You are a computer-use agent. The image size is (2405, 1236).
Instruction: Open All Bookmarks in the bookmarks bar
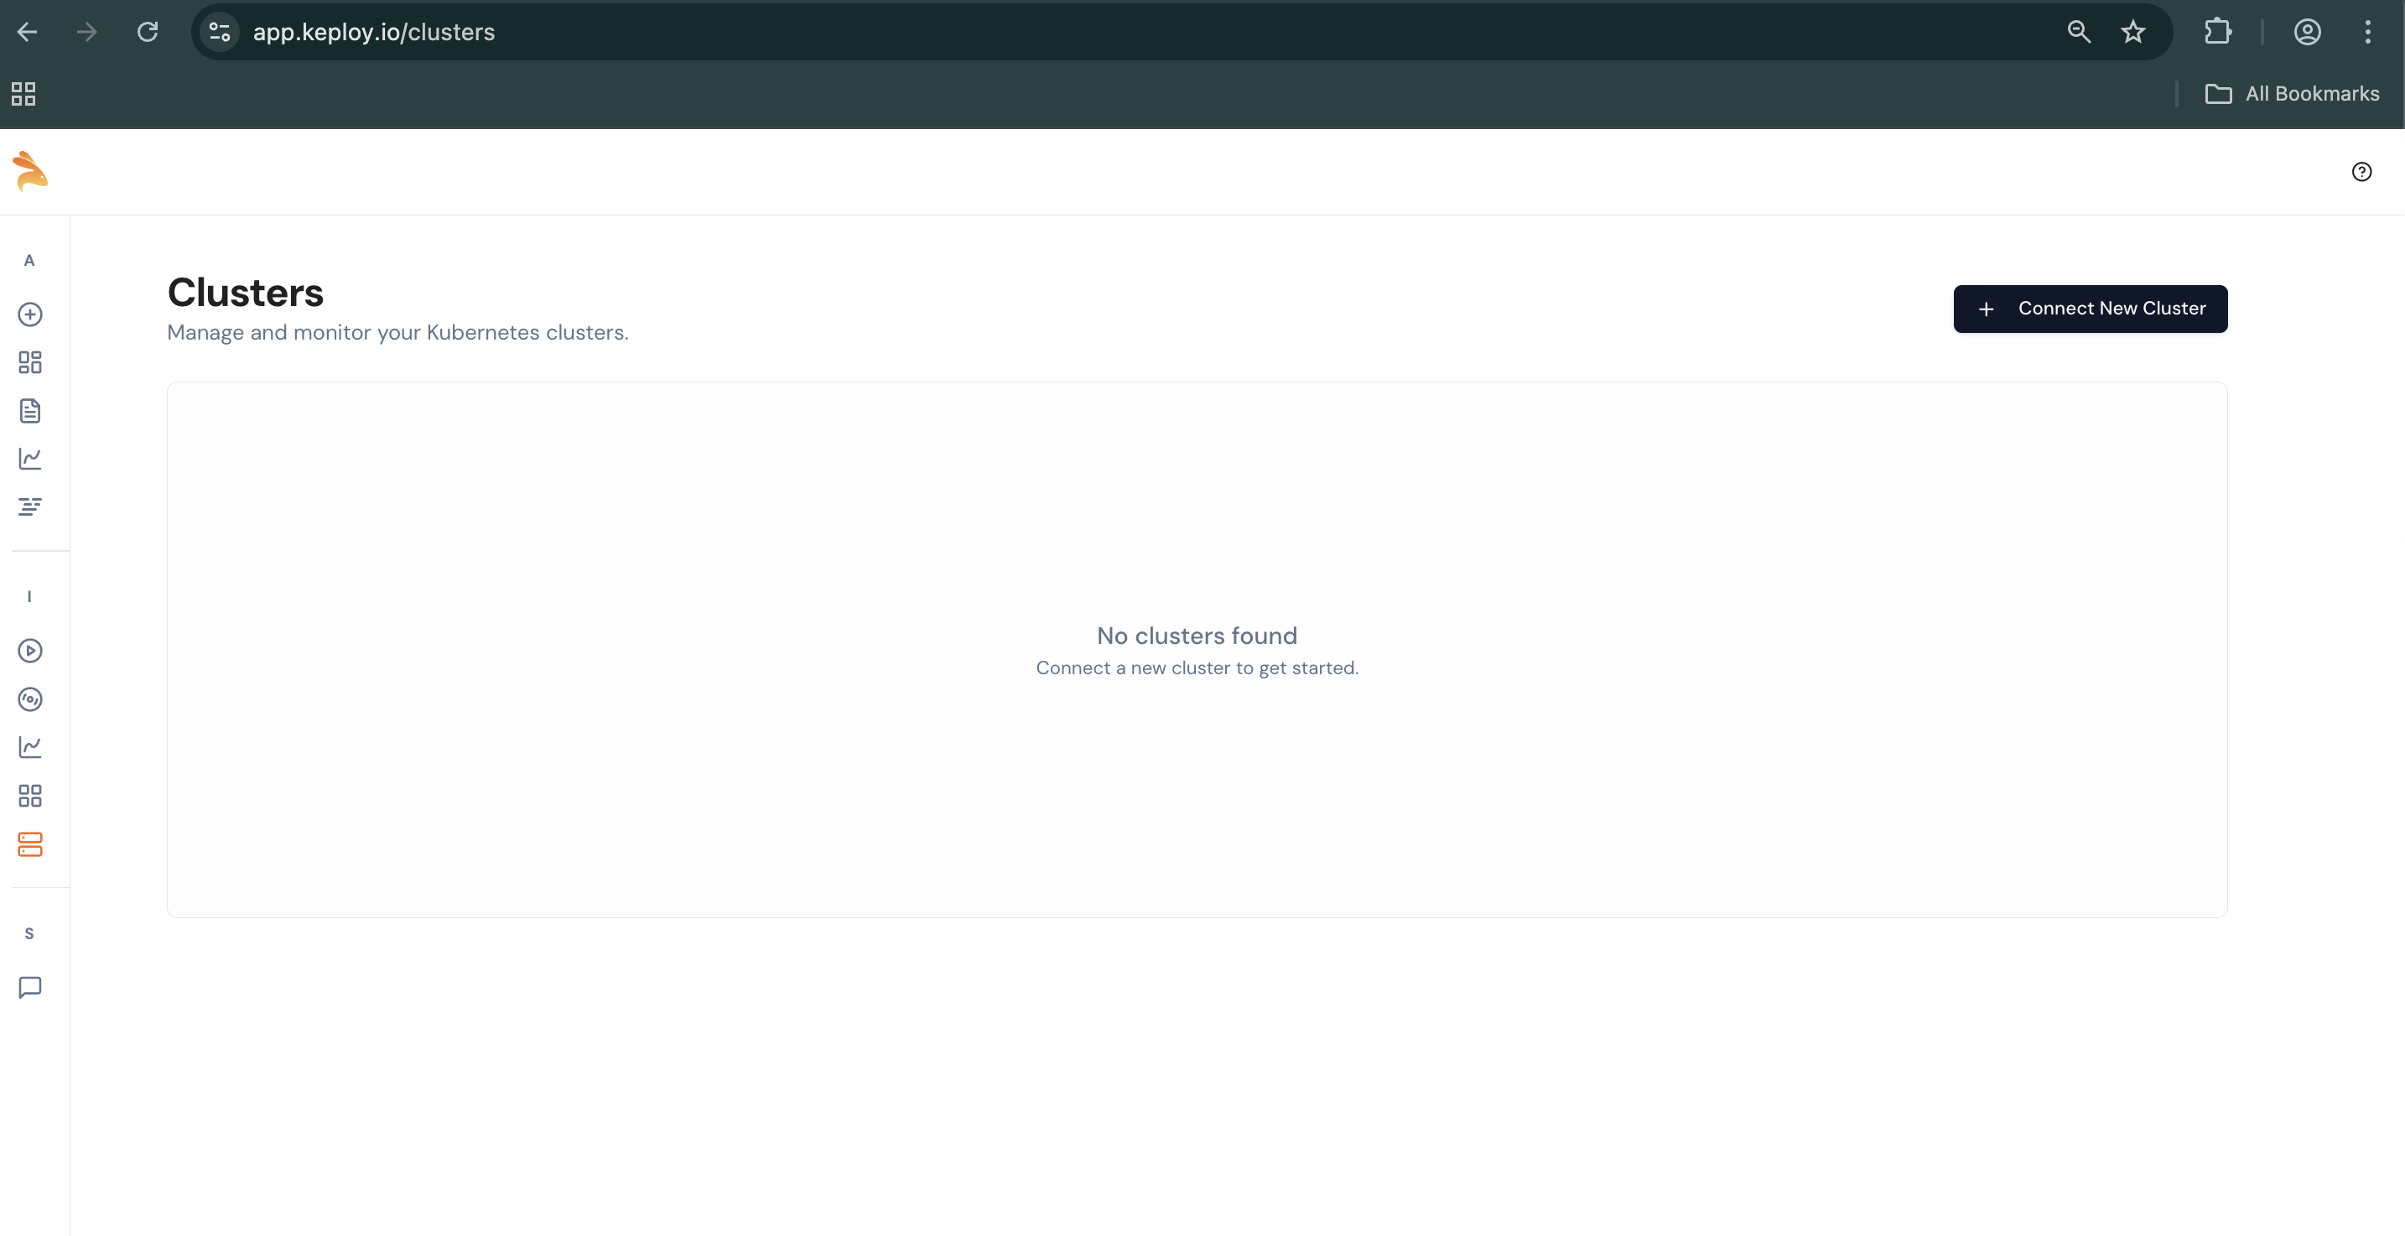[x=2294, y=93]
